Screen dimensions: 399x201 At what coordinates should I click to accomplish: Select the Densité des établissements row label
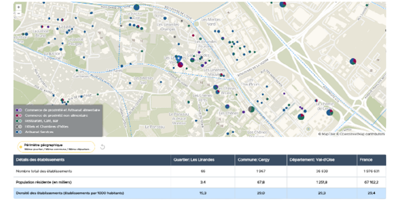click(70, 193)
